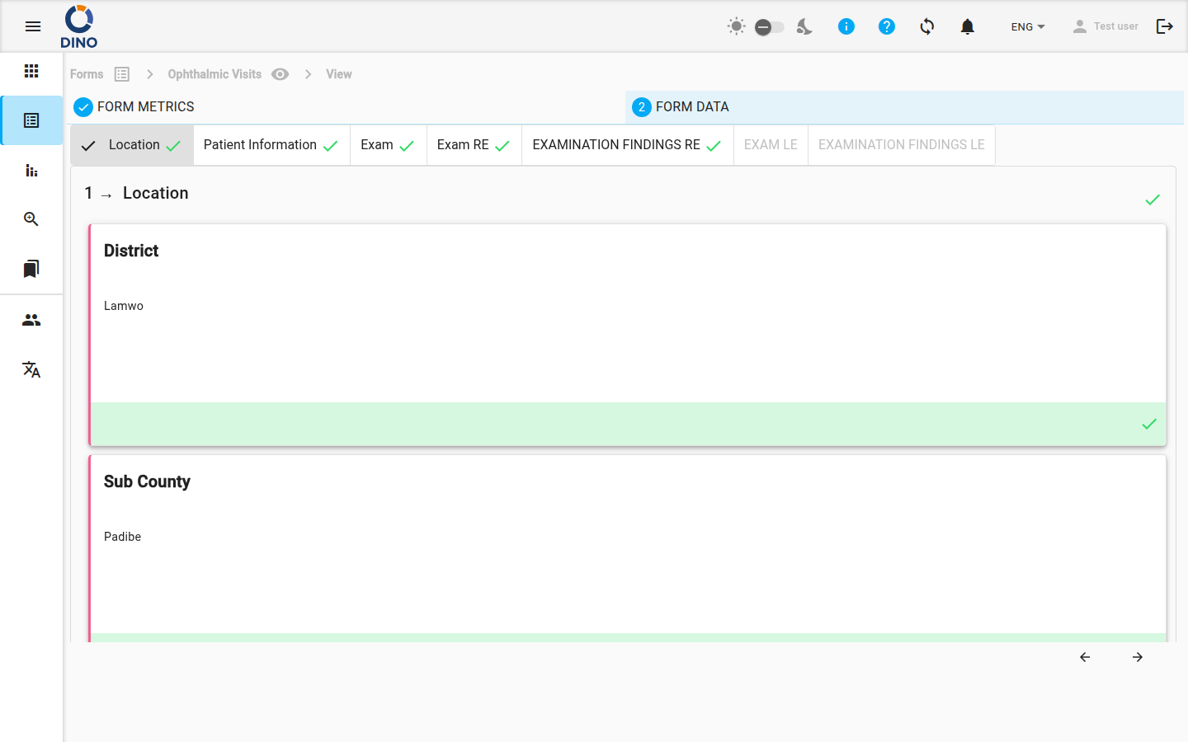Go to Forms breadcrumb

[x=87, y=74]
